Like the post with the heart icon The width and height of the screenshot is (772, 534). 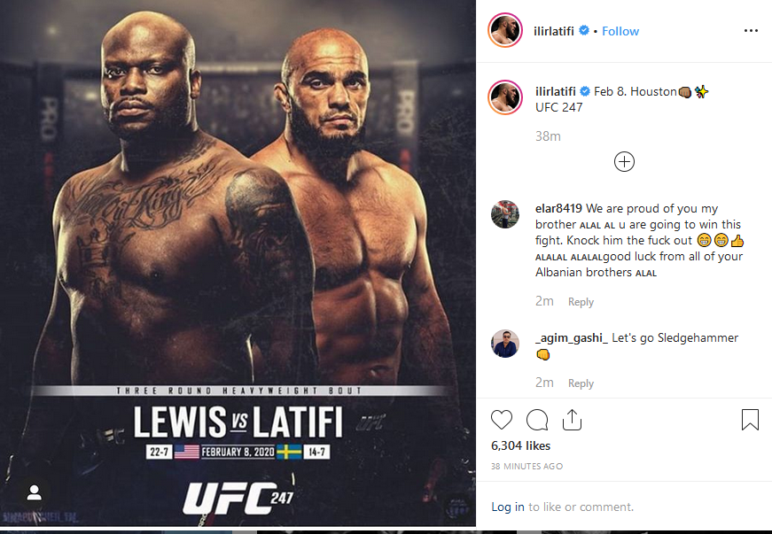pyautogui.click(x=502, y=420)
